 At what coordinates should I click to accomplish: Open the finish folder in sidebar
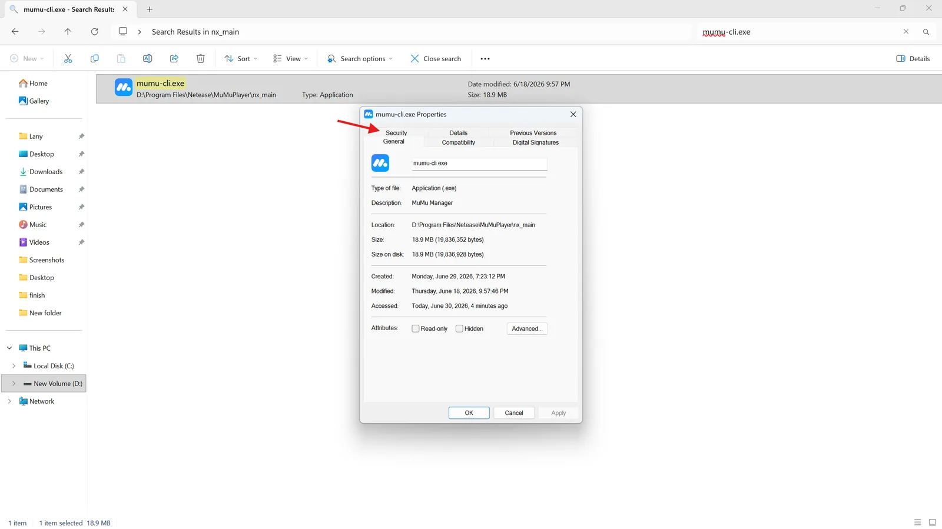point(32,295)
